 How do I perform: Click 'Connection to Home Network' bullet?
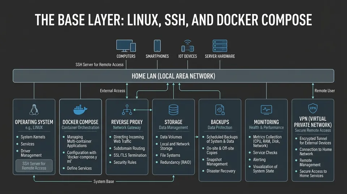click(x=316, y=152)
